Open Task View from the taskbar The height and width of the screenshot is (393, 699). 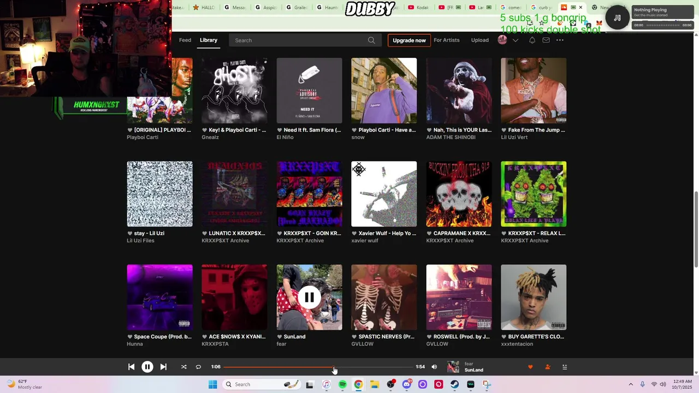tap(310, 384)
